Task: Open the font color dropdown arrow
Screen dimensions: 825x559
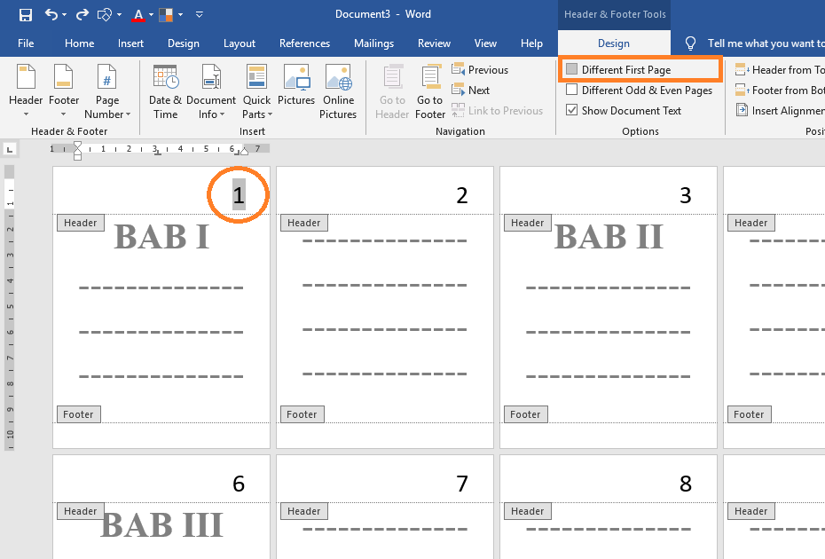Action: pyautogui.click(x=151, y=15)
